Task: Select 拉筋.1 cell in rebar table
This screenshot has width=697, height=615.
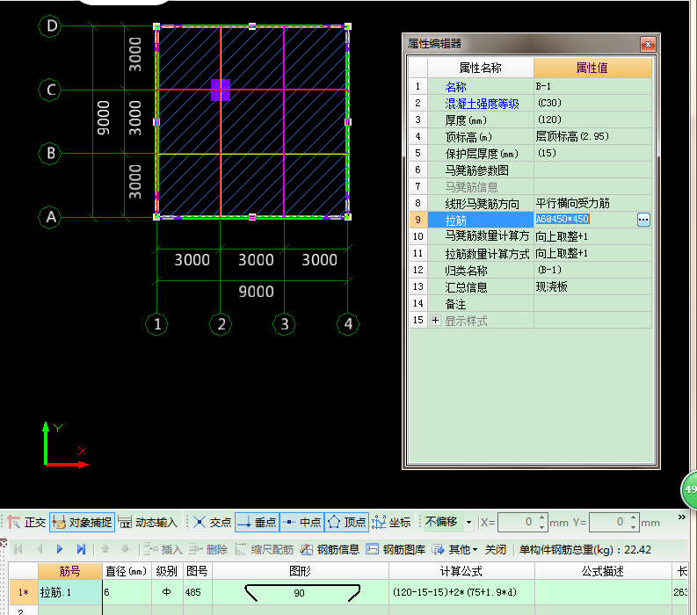Action: (69, 592)
